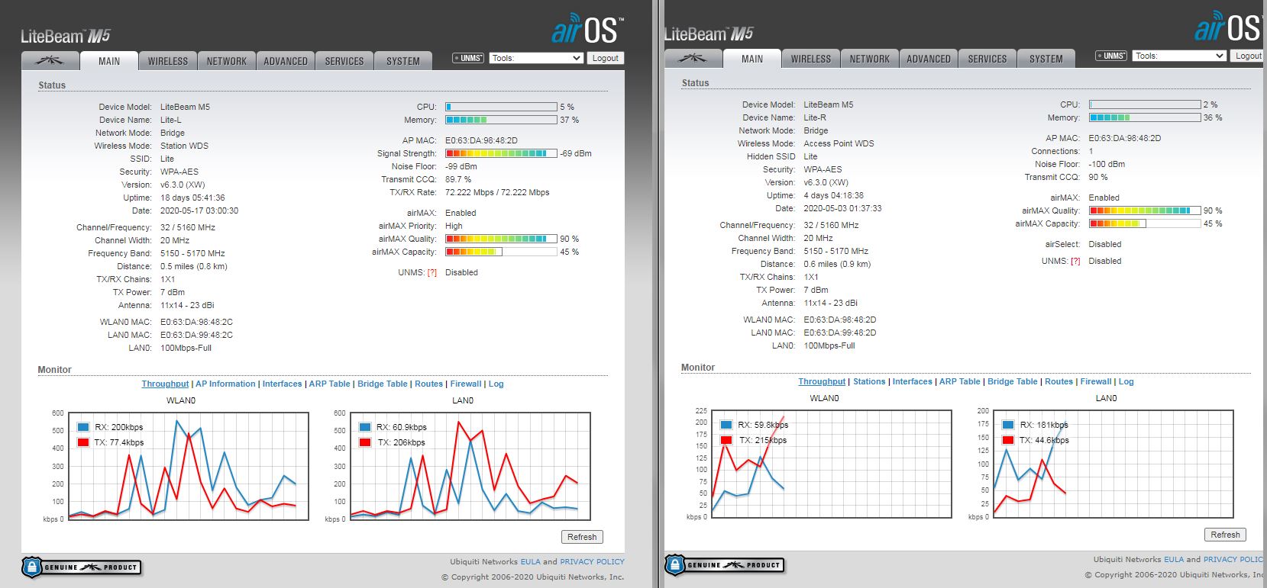Image resolution: width=1267 pixels, height=588 pixels.
Task: Expand the Tools dropdown in right panel
Action: pyautogui.click(x=1179, y=56)
